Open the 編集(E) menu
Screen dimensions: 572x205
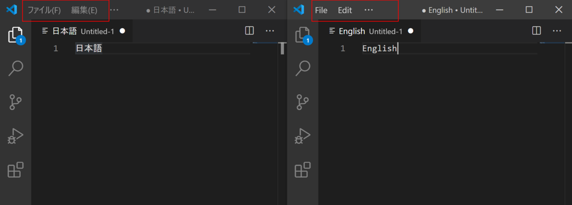(x=84, y=10)
